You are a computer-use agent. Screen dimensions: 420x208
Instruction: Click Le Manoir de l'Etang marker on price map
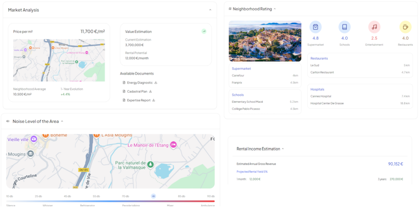pyautogui.click(x=87, y=53)
